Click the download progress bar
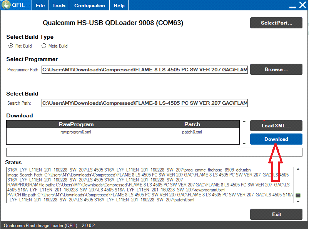This screenshot has width=309, height=229. coord(154,152)
